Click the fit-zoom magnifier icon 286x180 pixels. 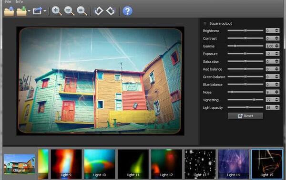[x=82, y=11]
